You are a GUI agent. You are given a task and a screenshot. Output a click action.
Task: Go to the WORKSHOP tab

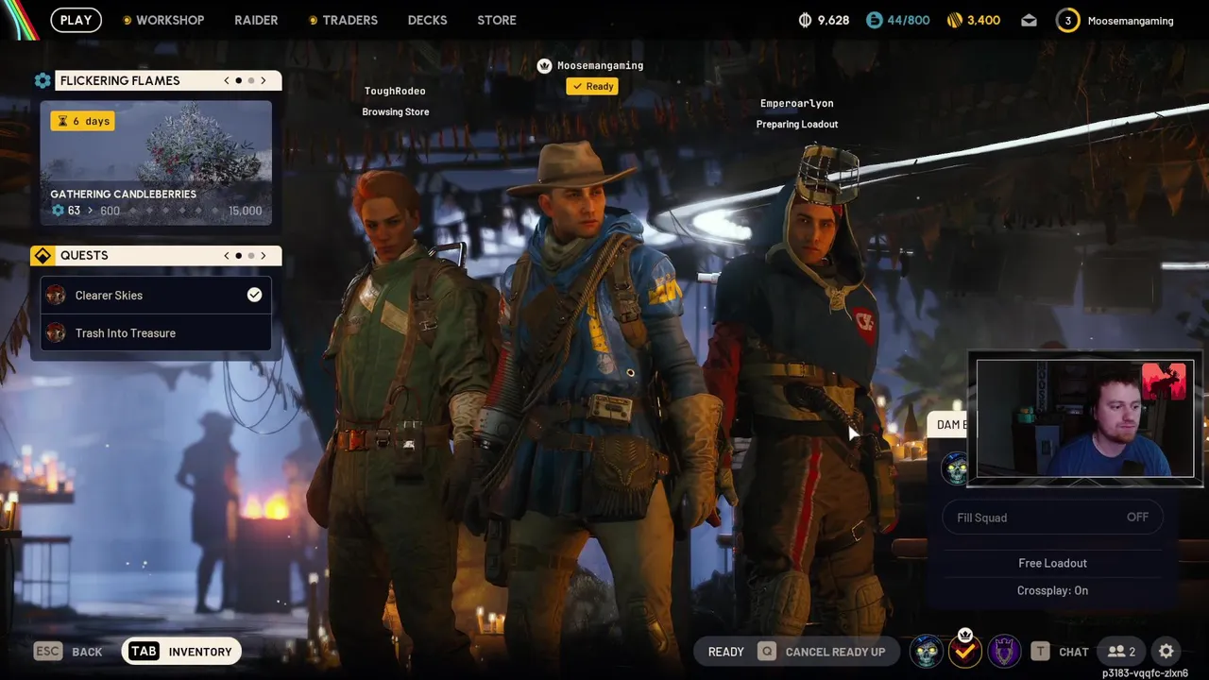point(170,20)
